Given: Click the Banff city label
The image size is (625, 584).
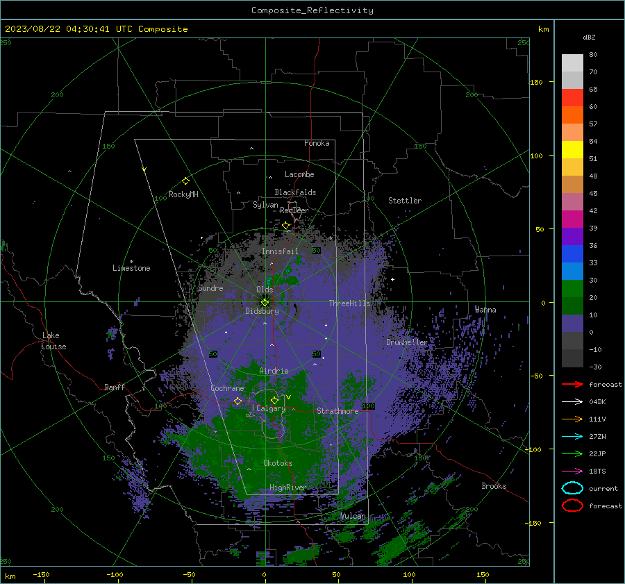Looking at the screenshot, I should pos(115,387).
